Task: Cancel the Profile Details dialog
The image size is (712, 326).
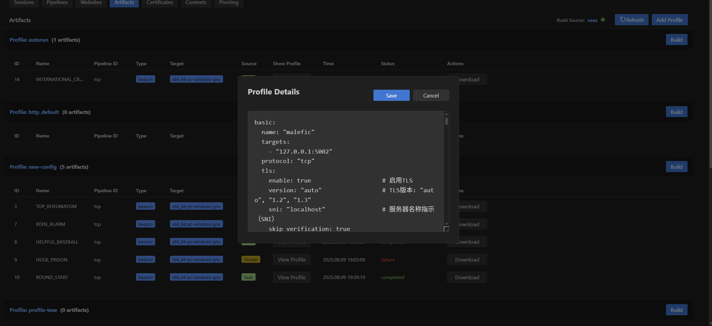Action: [x=431, y=95]
